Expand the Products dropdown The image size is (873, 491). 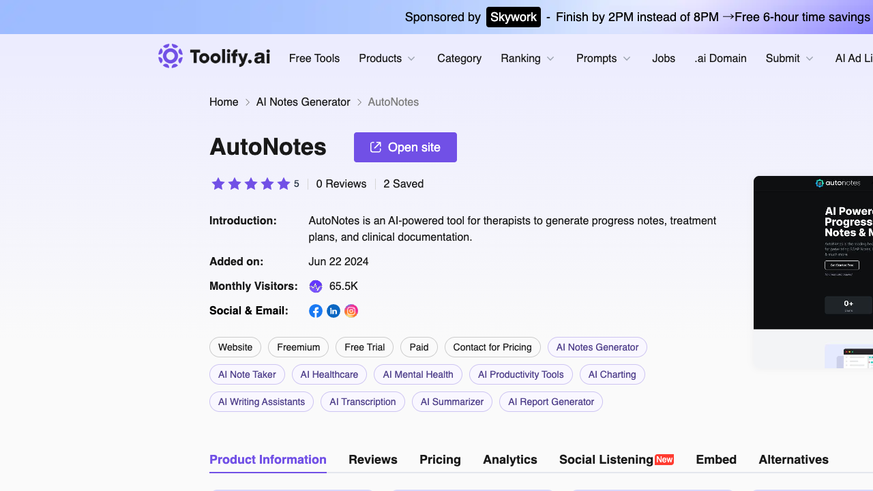coord(387,59)
